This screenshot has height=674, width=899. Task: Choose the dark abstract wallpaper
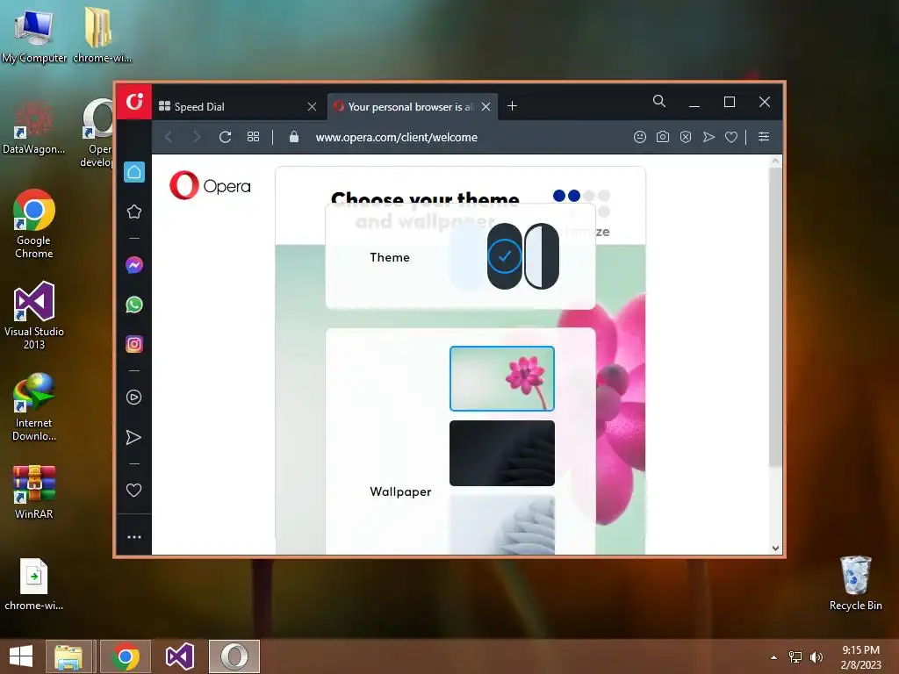502,454
